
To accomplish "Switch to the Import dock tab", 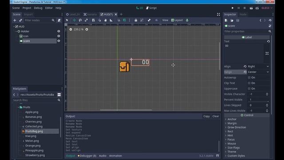I will pyautogui.click(x=28, y=14).
